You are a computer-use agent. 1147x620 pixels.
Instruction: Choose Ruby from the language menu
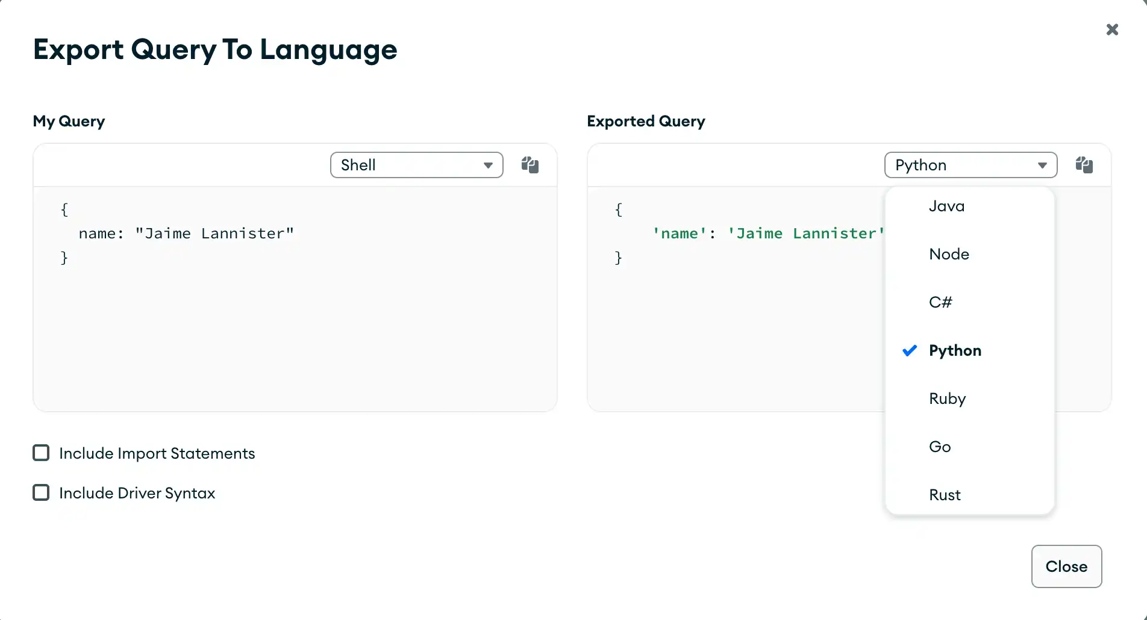[x=947, y=398]
